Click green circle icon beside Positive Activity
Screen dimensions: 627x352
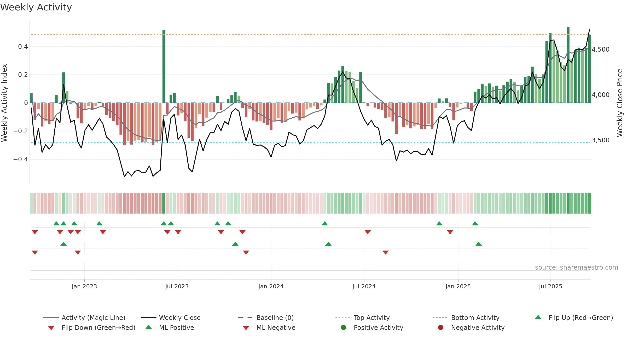[x=344, y=327]
